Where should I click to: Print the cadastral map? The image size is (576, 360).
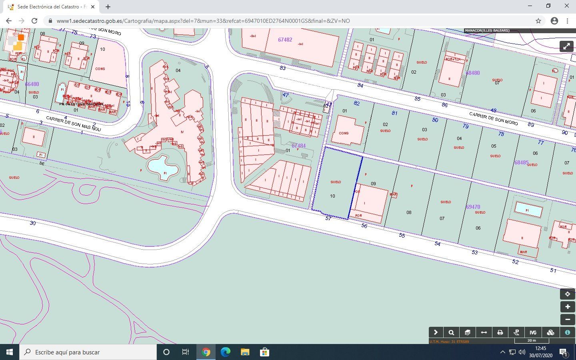point(500,332)
